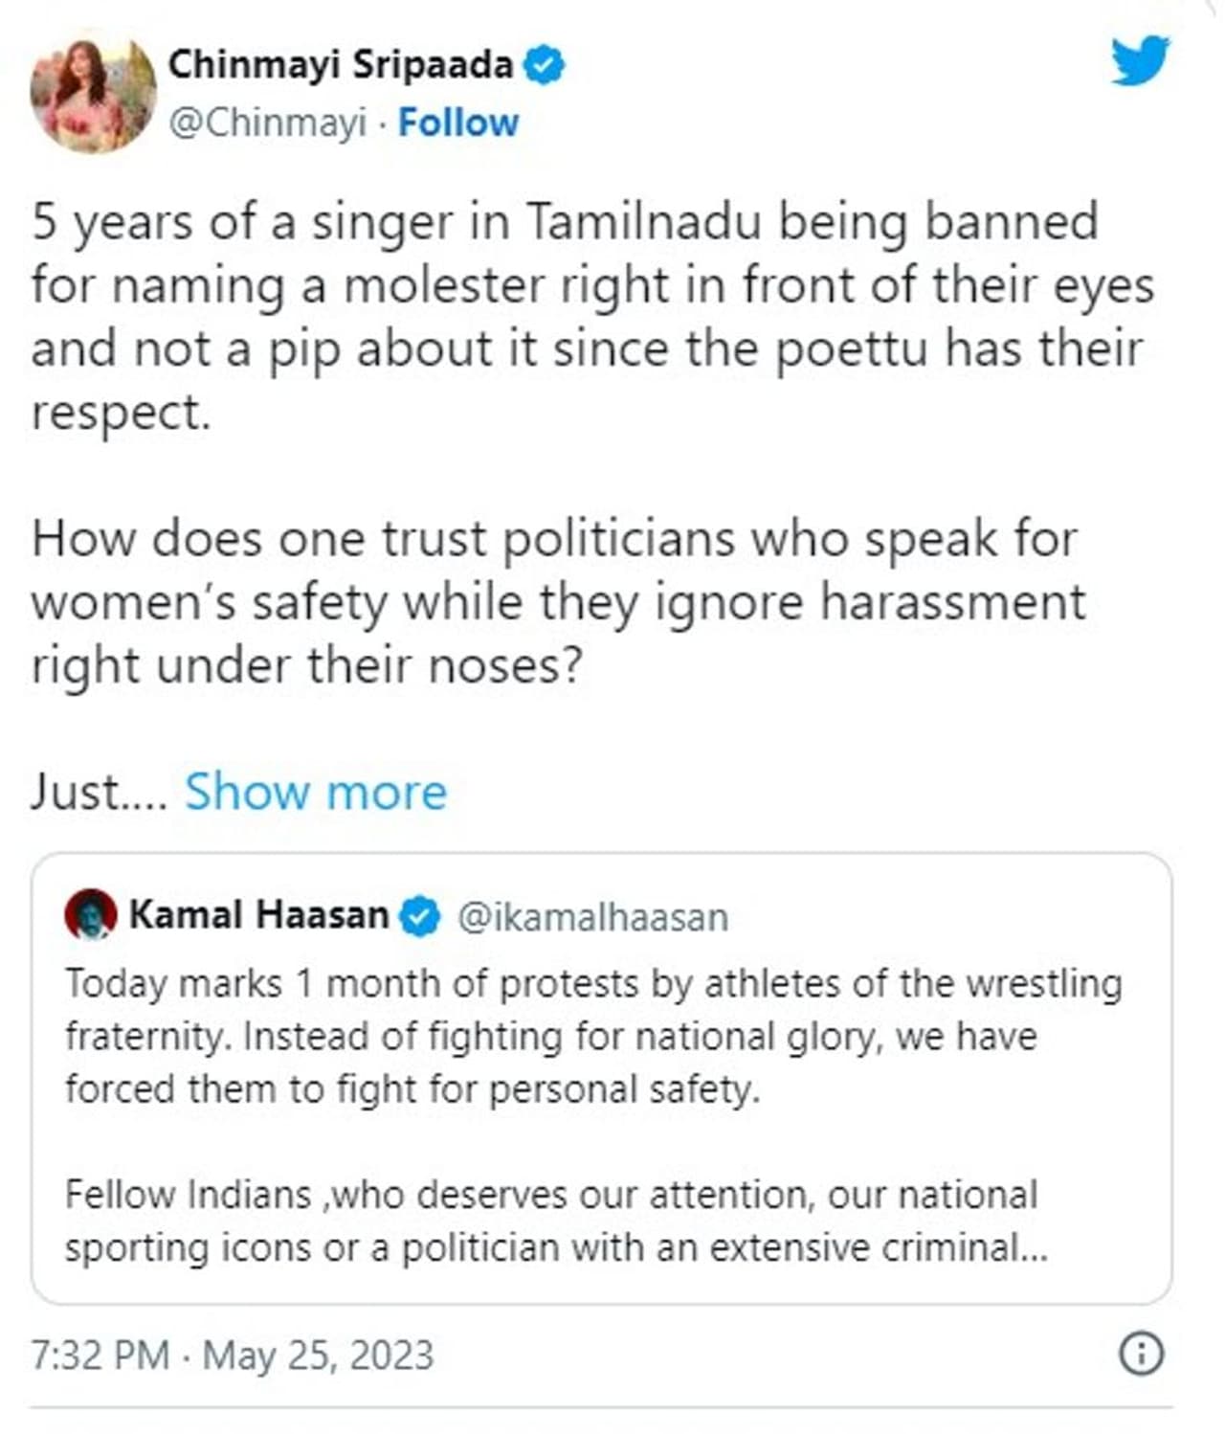This screenshot has width=1225, height=1434.
Task: Click the @Chinmayi handle
Action: point(267,123)
